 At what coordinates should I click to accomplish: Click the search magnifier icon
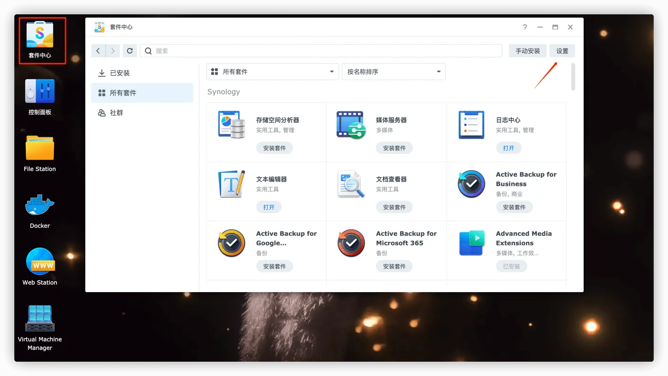[148, 51]
